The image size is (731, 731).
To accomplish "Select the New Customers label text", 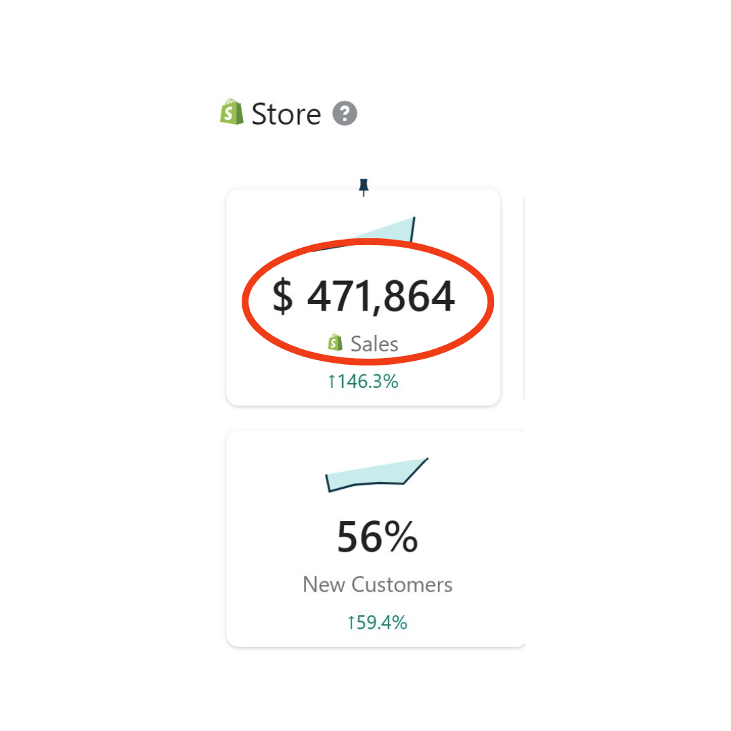I will coord(377,585).
